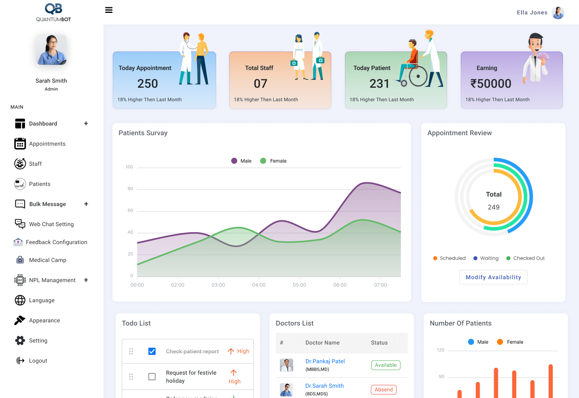Click Dr.Pankaj Patel thumbnail photo
579x398 pixels.
(x=287, y=365)
